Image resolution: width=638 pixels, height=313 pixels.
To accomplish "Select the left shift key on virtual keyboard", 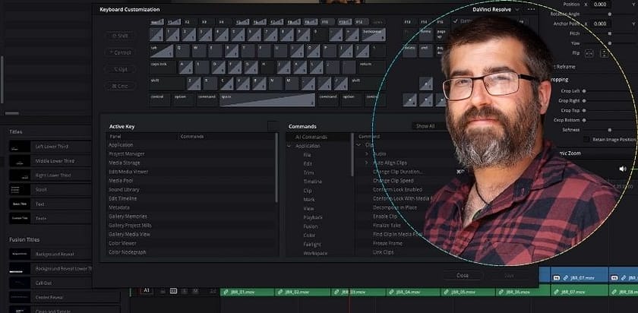I will tap(167, 84).
